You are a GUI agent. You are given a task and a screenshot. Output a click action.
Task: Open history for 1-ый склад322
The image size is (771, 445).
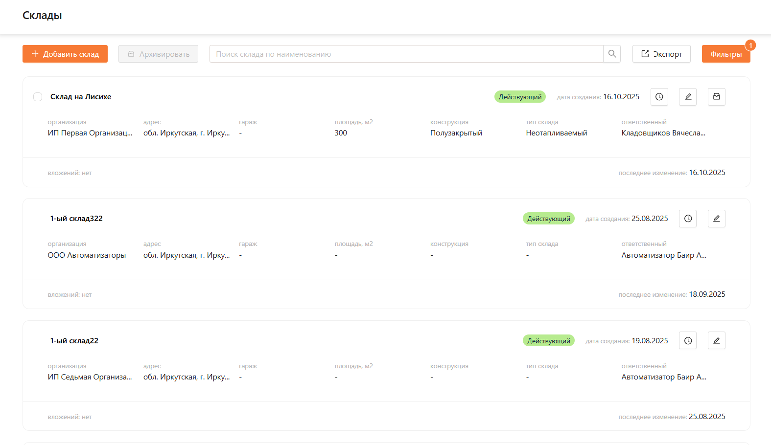[x=688, y=219]
